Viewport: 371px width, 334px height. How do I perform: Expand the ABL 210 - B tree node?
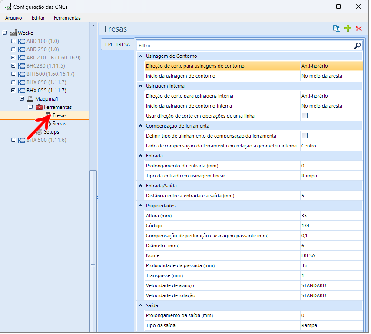[x=13, y=58]
